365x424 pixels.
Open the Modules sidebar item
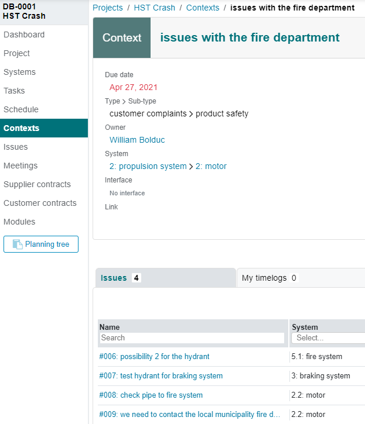19,222
